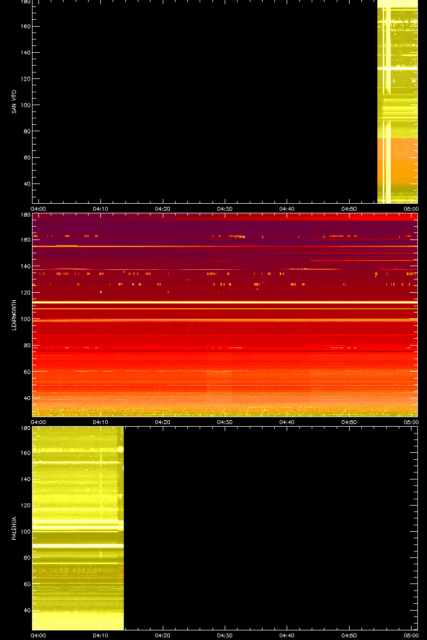
Task: Choose 04:00 time label under LEARMONTH panel
Action: (39, 422)
